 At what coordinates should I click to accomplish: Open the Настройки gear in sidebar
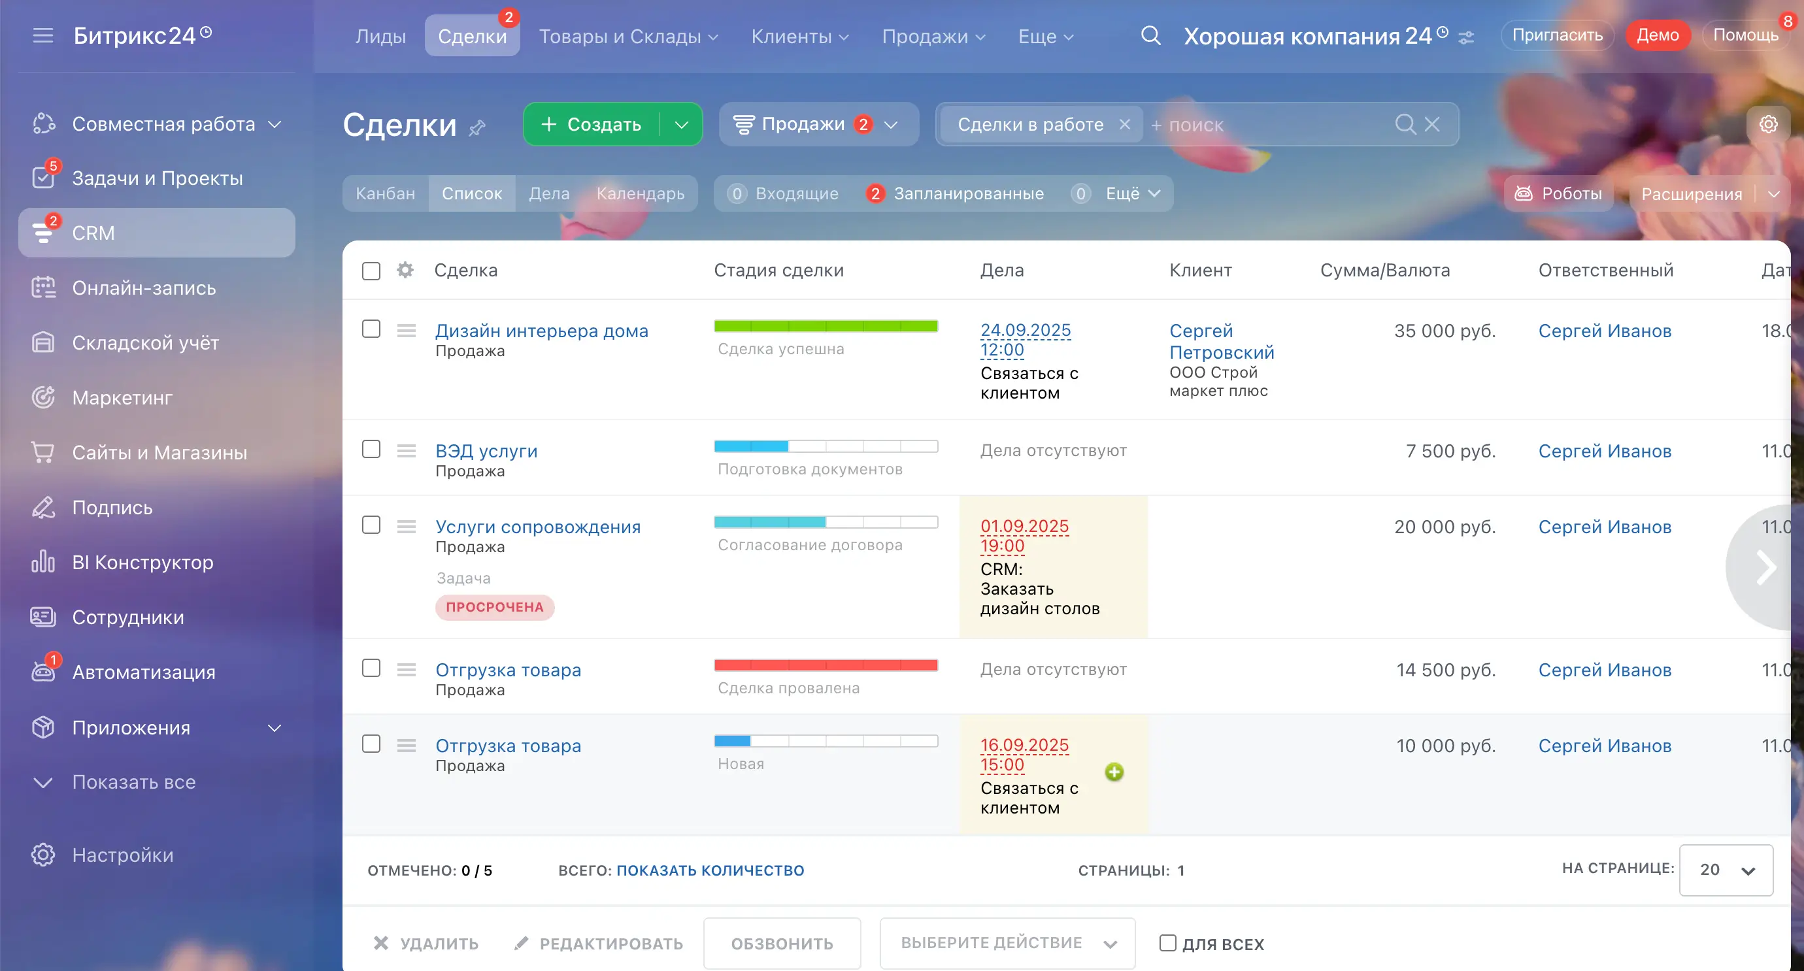[42, 854]
